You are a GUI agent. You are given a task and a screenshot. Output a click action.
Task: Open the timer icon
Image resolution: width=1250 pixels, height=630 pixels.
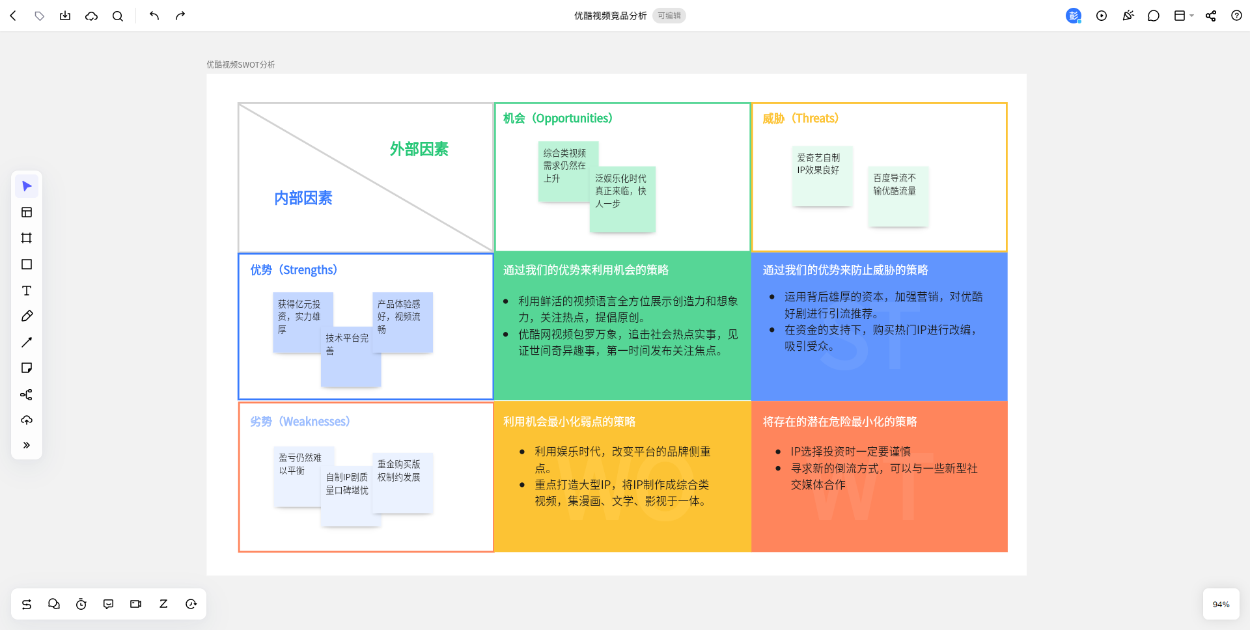tap(81, 604)
